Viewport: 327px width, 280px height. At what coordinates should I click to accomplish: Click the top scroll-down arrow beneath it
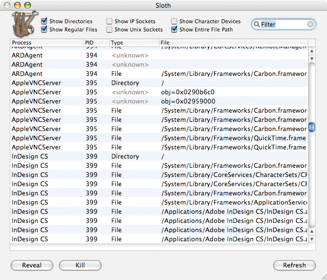tap(312, 59)
